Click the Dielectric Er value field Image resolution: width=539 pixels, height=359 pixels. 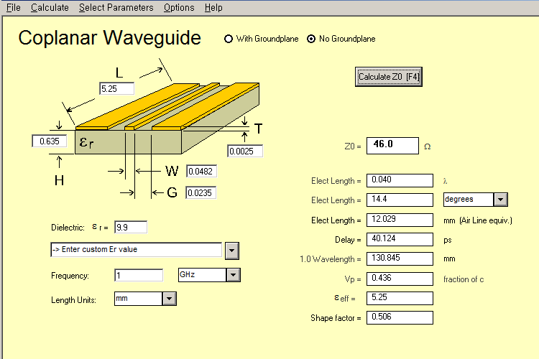point(130,227)
